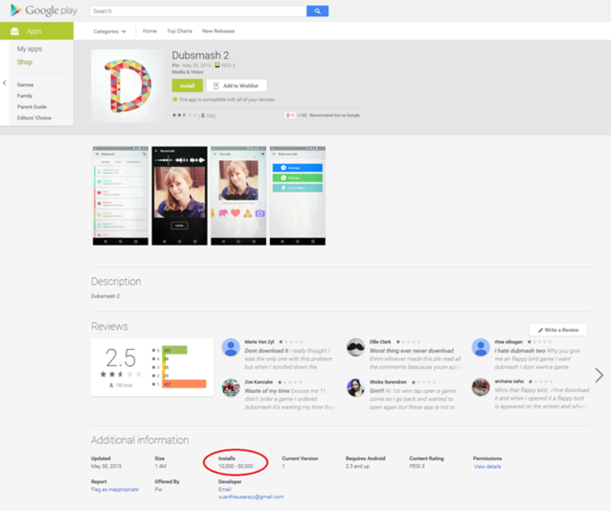This screenshot has width=611, height=511.
Task: Open Marie Van Zyl's reviewer avatar
Action: coord(231,347)
